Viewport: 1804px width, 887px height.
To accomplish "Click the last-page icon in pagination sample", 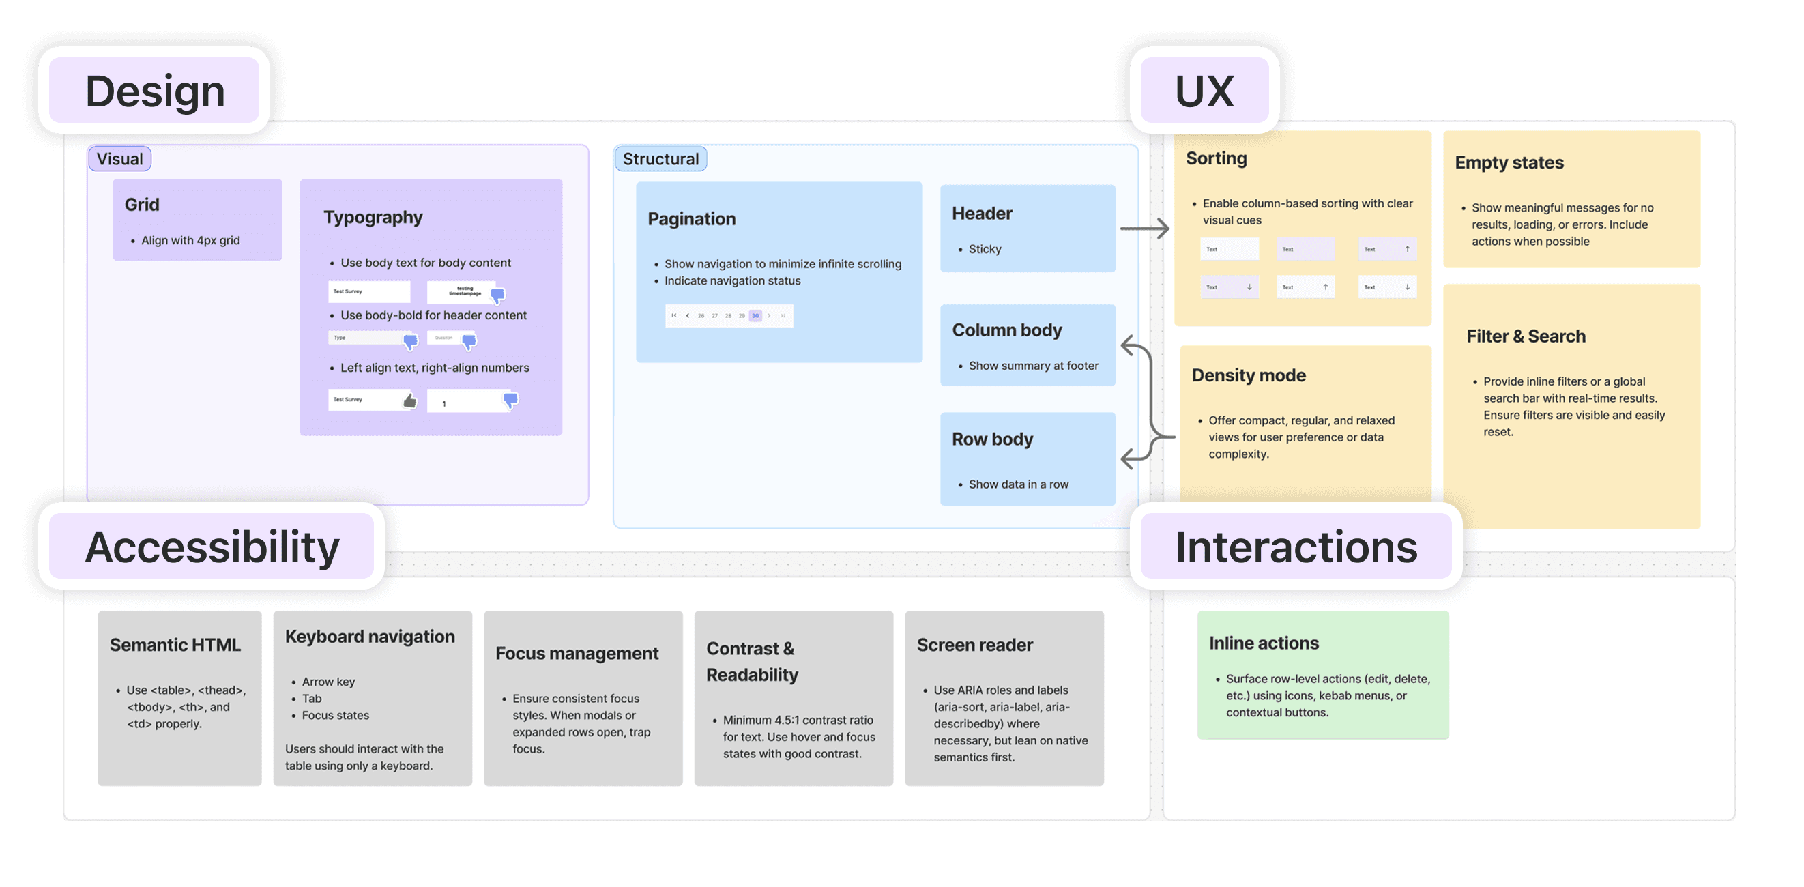I will [x=783, y=316].
